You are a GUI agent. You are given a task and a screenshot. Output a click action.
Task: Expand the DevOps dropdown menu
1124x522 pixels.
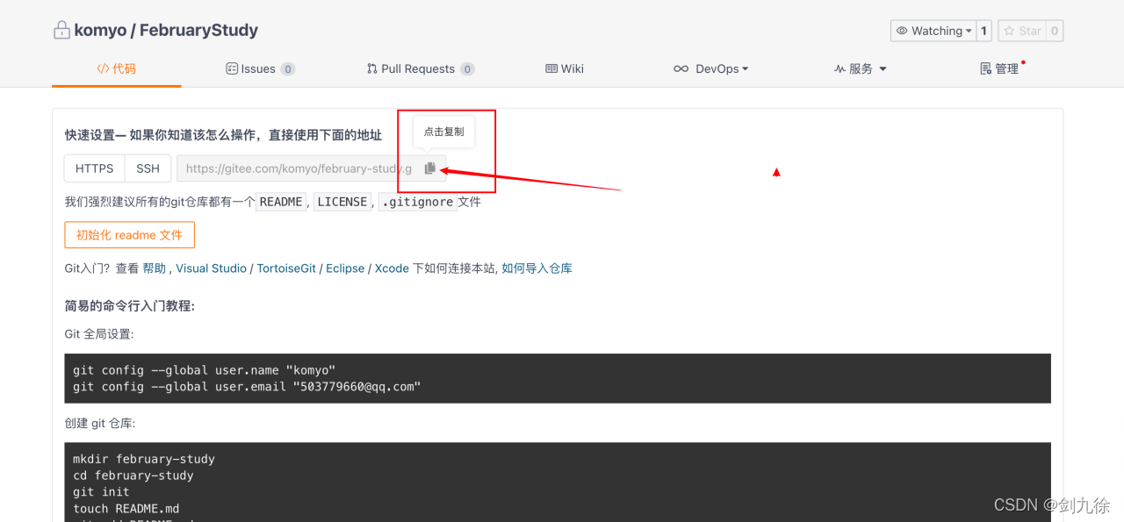point(711,68)
